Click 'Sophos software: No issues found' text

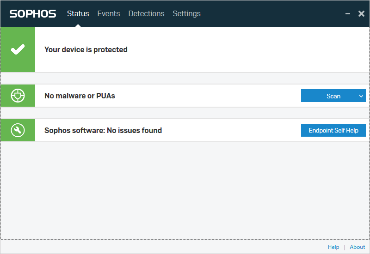(x=103, y=131)
